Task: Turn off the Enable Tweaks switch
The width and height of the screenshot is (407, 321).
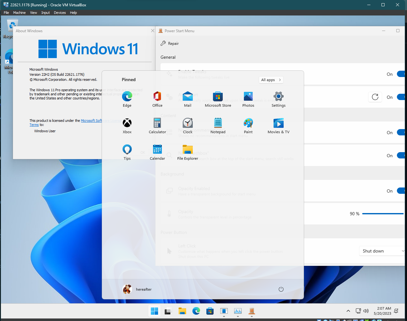Action: point(401,74)
